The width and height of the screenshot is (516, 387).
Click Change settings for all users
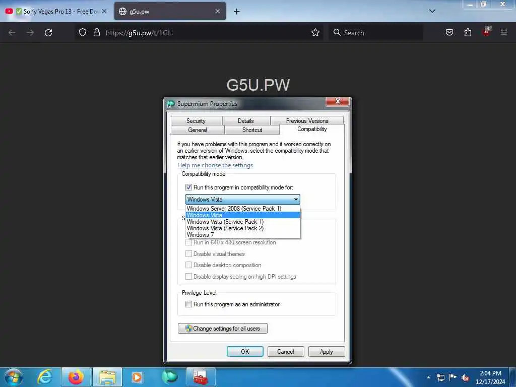(x=222, y=329)
